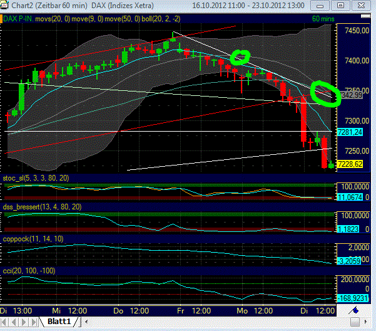The height and width of the screenshot is (331, 376).
Task: Click the 7300,00 price axis label
Action: point(357,121)
